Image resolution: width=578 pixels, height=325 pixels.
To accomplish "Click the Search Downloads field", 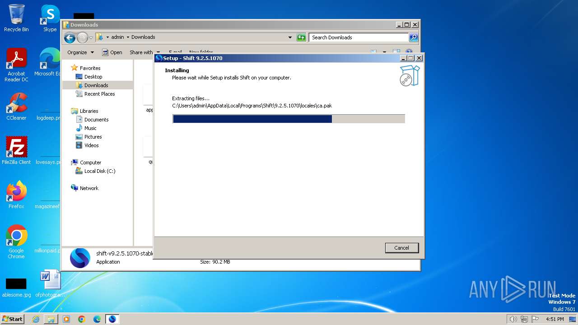I will (359, 37).
